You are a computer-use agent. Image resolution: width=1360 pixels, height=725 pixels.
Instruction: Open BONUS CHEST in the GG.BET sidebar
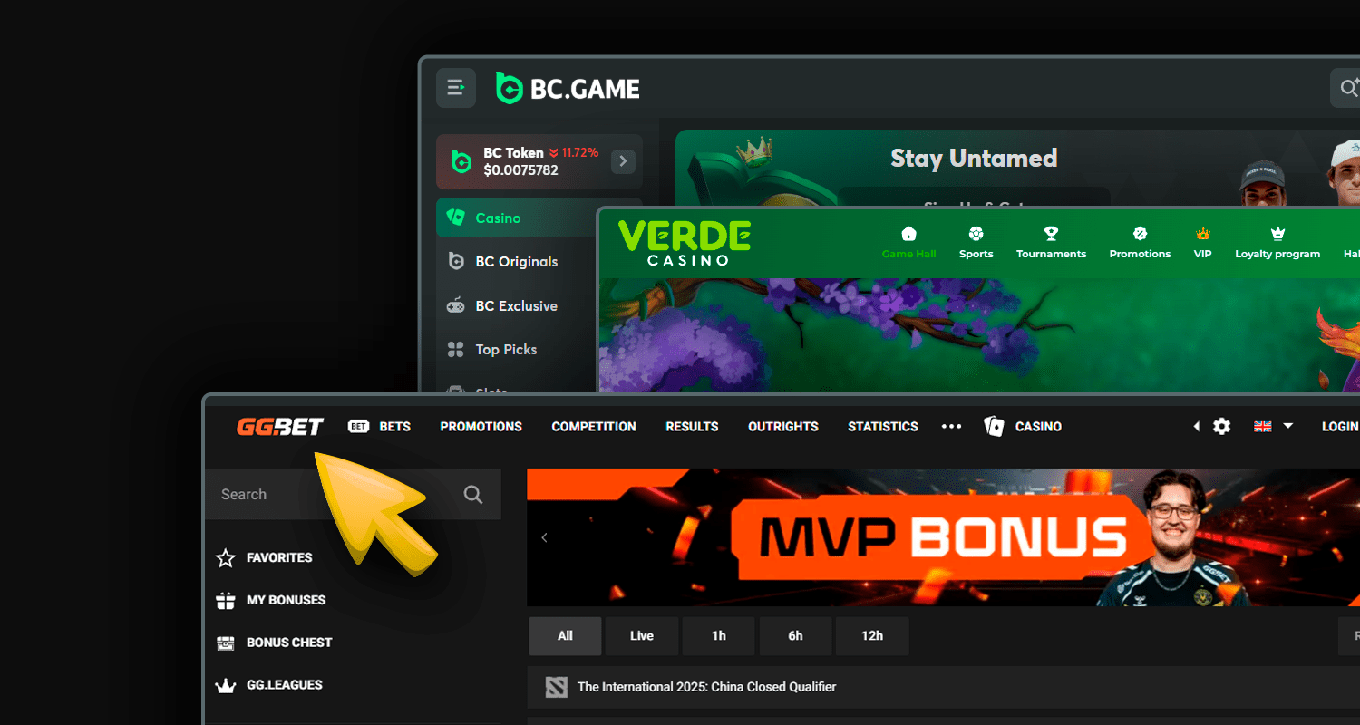click(274, 643)
